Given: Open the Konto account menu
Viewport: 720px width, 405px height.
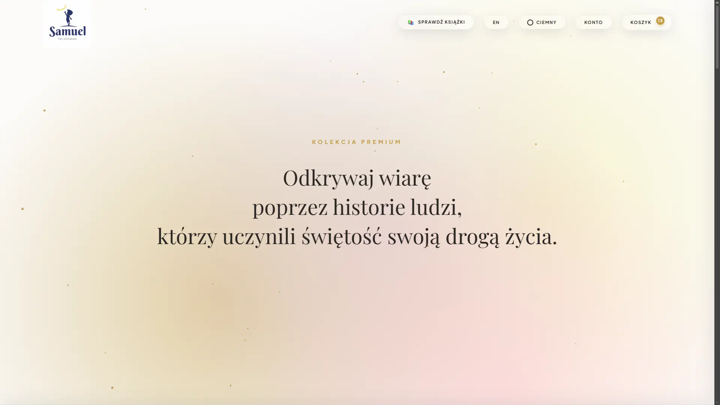Looking at the screenshot, I should (593, 22).
